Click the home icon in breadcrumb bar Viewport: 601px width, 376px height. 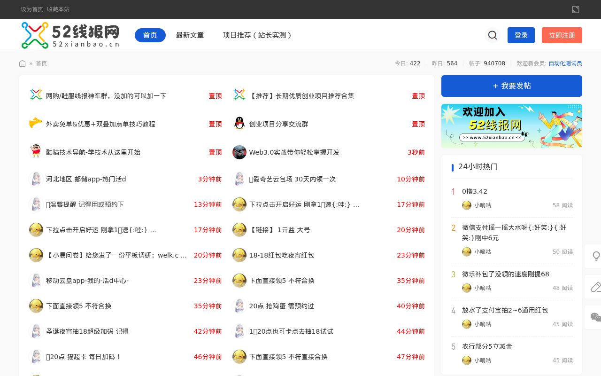22,63
